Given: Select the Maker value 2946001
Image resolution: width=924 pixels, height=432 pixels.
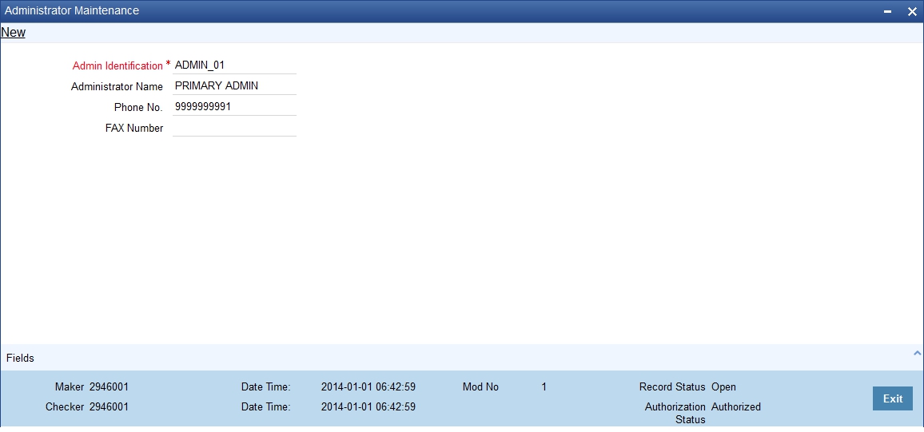Looking at the screenshot, I should click(109, 386).
